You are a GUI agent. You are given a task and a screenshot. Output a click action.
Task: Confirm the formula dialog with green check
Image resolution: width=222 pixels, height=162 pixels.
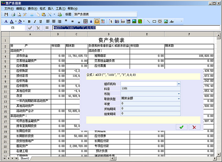click(x=181, y=127)
